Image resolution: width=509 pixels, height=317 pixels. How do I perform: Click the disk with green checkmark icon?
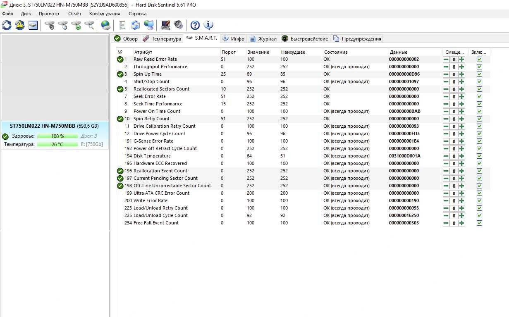[76, 25]
